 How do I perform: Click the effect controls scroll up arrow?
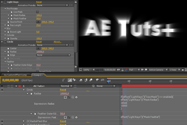[76, 2]
